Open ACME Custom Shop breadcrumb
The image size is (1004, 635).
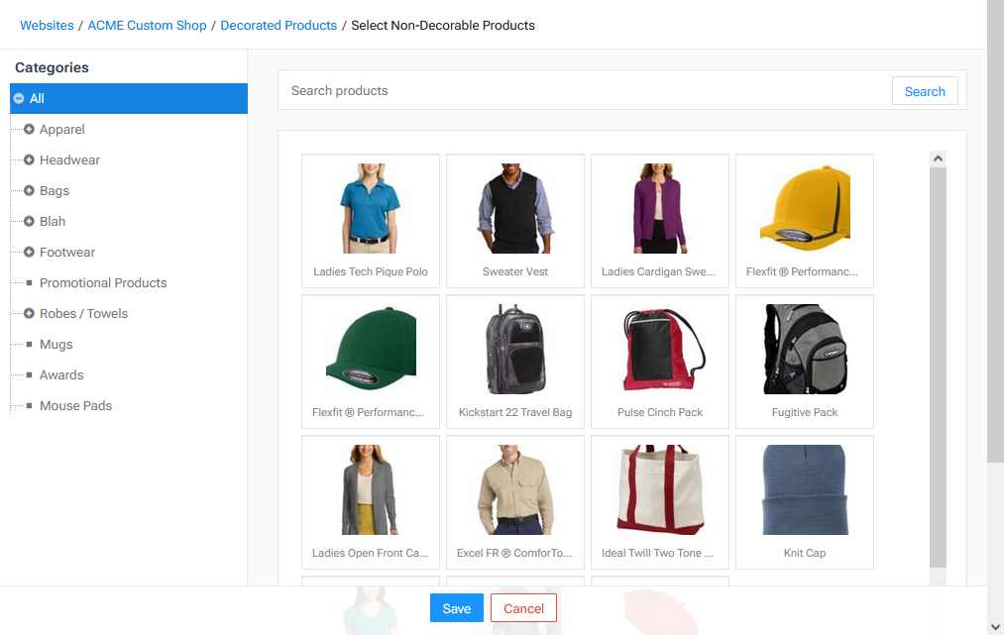147,26
